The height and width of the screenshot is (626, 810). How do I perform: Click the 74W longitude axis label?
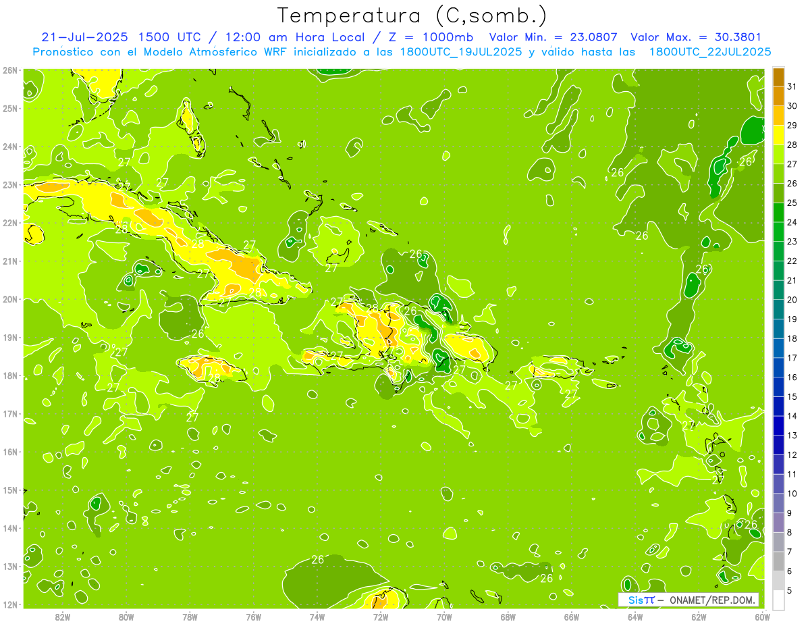tap(317, 617)
